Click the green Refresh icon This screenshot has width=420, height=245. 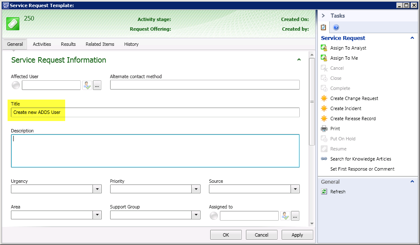[324, 192]
